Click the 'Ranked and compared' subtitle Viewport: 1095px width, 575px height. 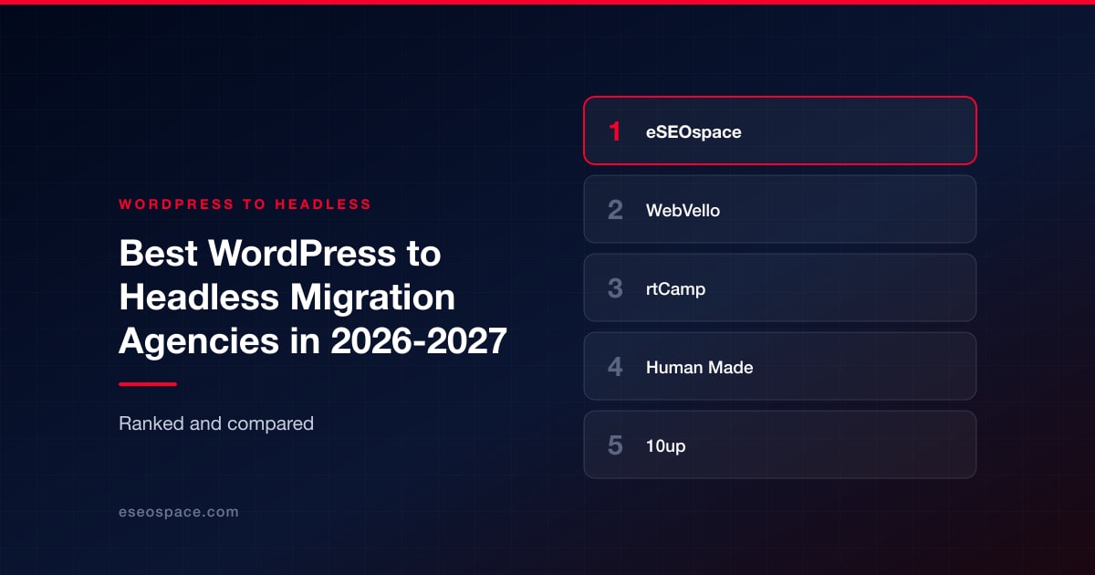(x=216, y=423)
